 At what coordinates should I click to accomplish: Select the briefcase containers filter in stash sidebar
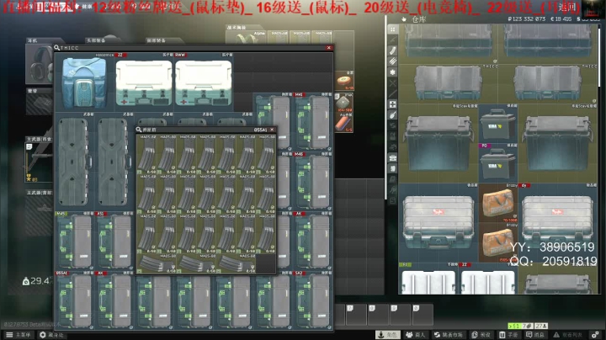click(x=393, y=158)
